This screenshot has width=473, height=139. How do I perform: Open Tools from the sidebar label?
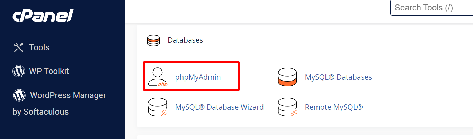(x=39, y=47)
